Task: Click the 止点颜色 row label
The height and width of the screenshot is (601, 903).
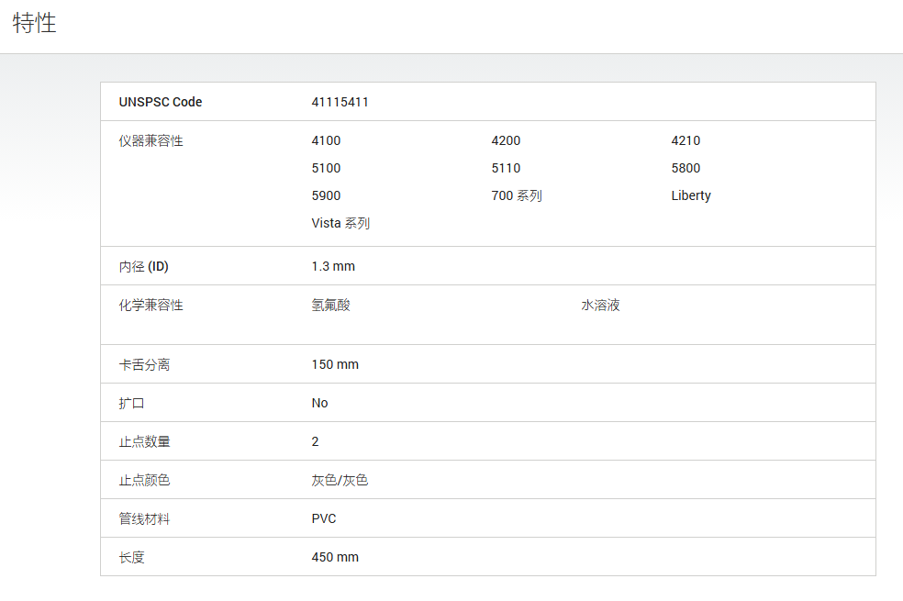Action: point(145,481)
